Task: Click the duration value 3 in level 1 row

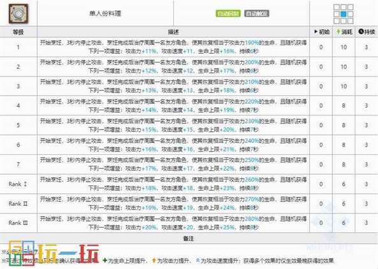Action: coord(366,47)
